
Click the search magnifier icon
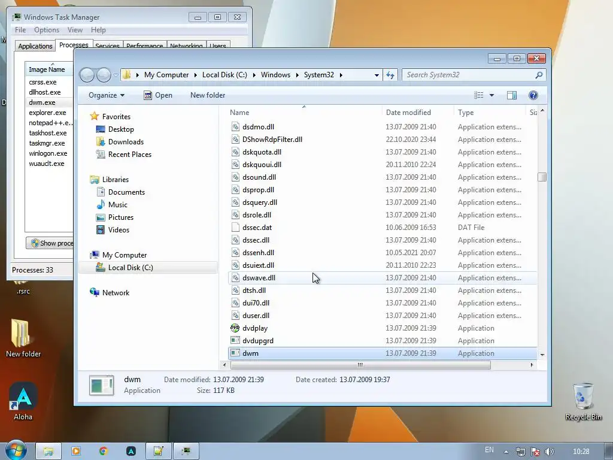pos(539,75)
